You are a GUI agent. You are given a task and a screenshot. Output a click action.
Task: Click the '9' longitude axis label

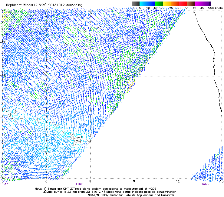(x=134, y=181)
